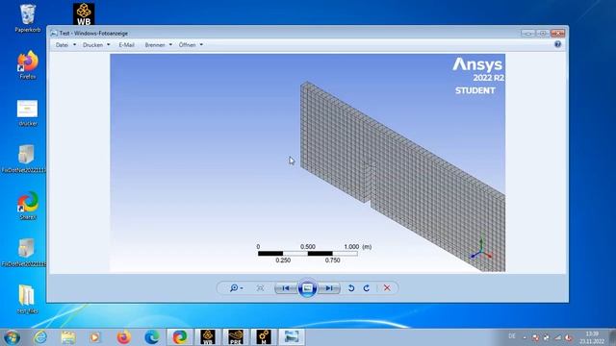Viewport: 616px width, 346px height.
Task: Open the test-files desktop folder
Action: (x=28, y=299)
